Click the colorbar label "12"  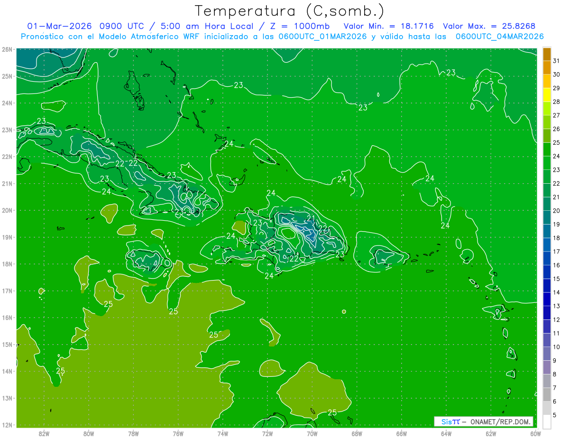pyautogui.click(x=557, y=319)
